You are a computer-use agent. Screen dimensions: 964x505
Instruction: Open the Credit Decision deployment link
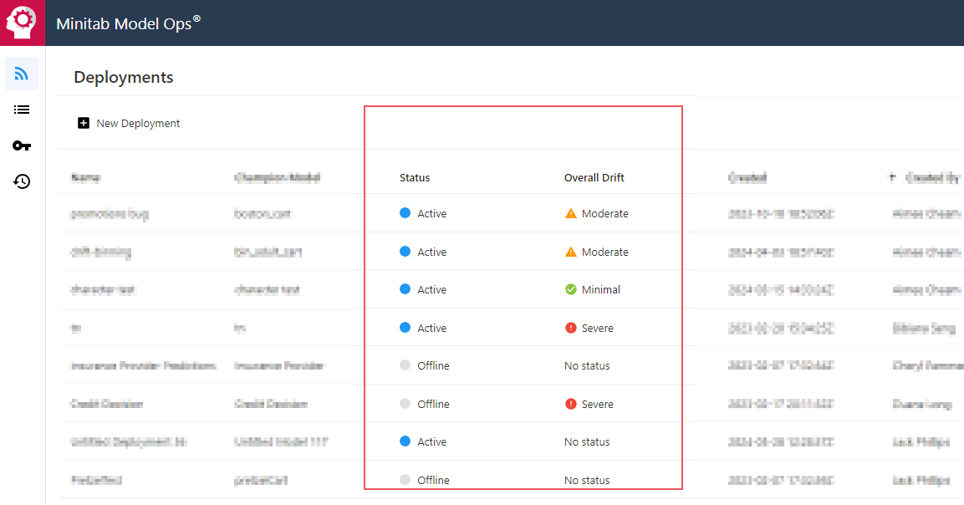[106, 404]
